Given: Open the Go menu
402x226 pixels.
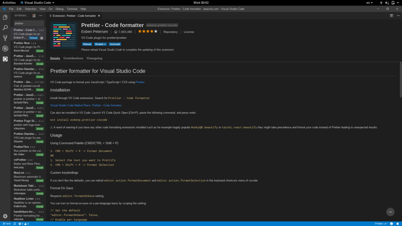Looking at the screenshot, I should pos(51,9).
